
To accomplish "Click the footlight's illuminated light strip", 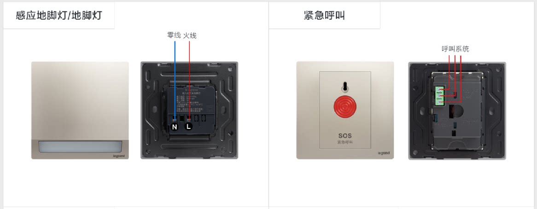I will click(80, 147).
